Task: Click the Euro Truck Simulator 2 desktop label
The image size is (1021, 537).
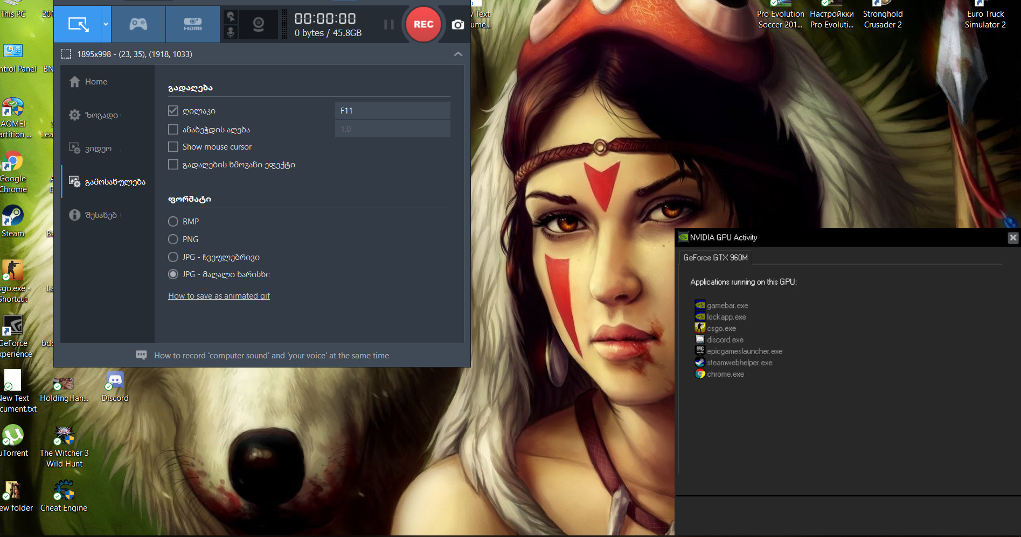Action: click(985, 19)
